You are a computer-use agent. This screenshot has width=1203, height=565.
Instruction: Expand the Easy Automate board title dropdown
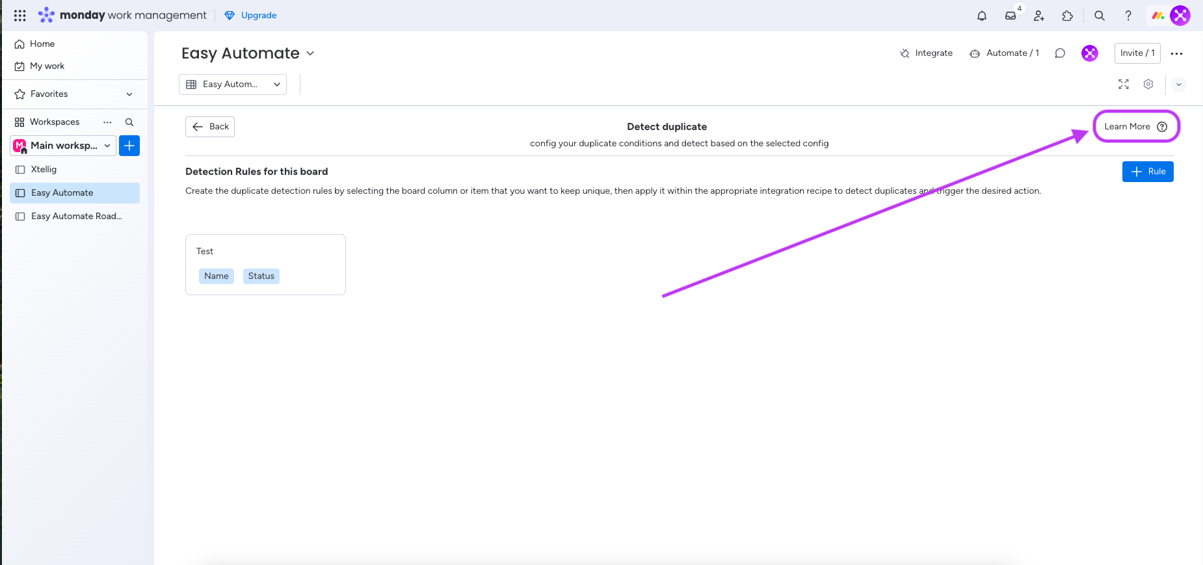coord(310,53)
